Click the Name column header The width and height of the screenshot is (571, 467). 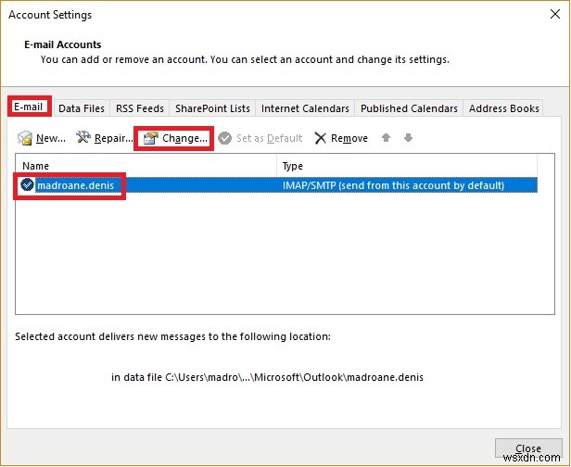coord(146,166)
